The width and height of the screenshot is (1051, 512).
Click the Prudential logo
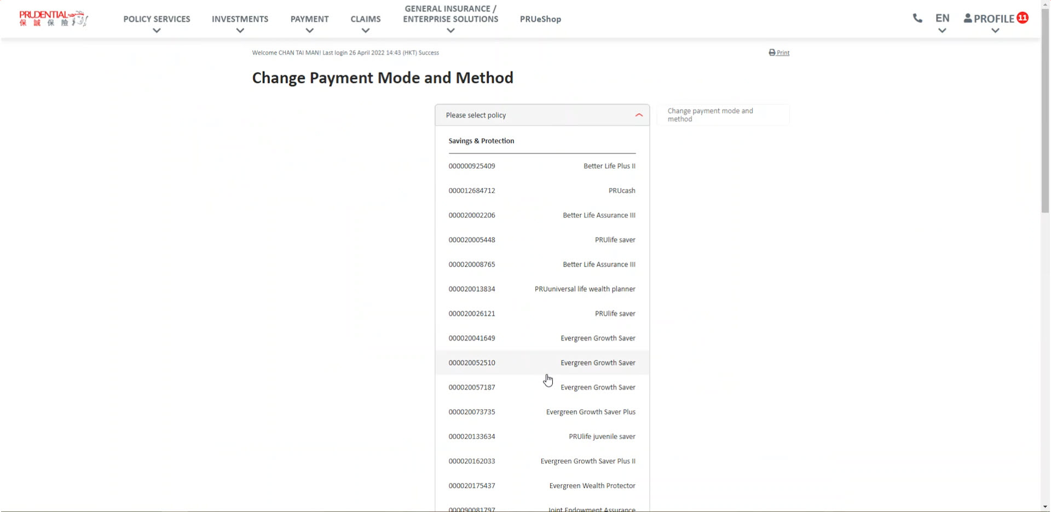[53, 18]
